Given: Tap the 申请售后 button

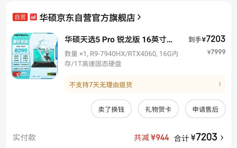Looking at the screenshot, I should click(x=205, y=109).
